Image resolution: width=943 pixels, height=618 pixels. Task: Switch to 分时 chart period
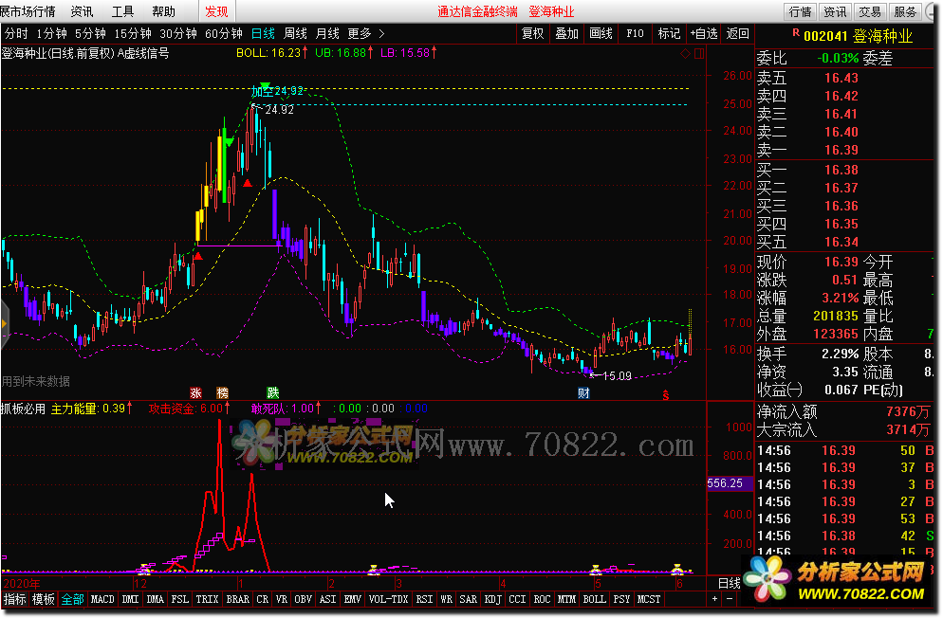pyautogui.click(x=16, y=33)
